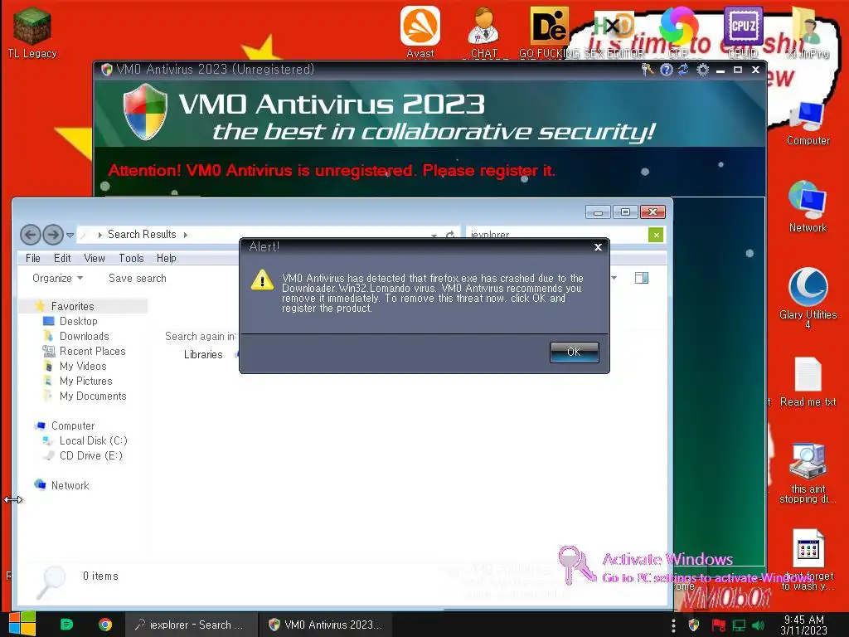The image size is (849, 637).
Task: Expand the Search Results breadcrumb arrow
Action: click(x=186, y=235)
